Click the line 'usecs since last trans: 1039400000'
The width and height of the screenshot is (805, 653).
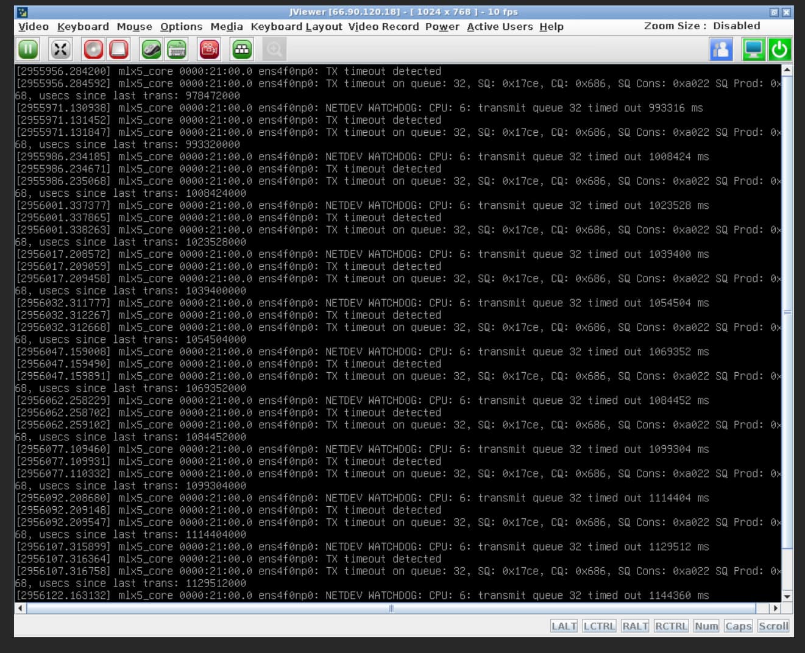click(x=130, y=291)
